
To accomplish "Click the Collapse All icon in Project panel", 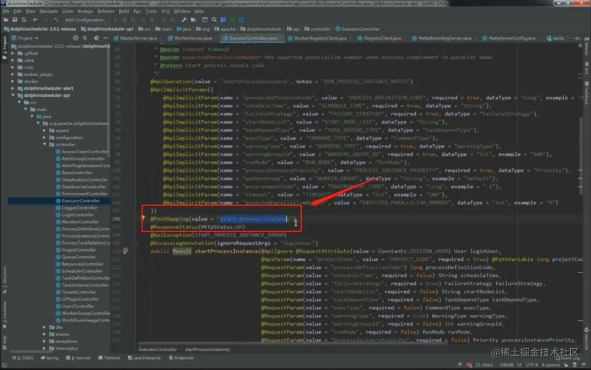I will (85, 38).
